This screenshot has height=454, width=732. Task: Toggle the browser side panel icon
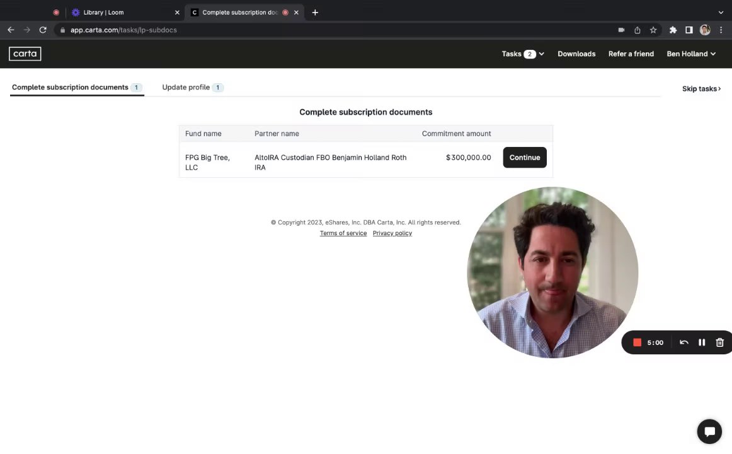689,30
